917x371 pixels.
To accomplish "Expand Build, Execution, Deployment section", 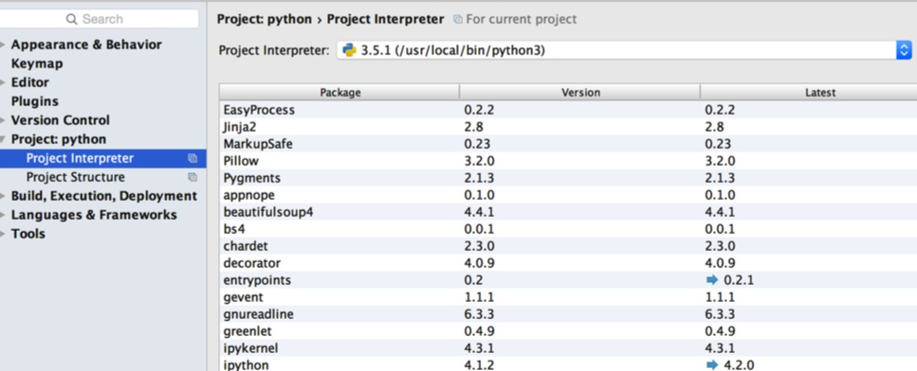I will 3,196.
